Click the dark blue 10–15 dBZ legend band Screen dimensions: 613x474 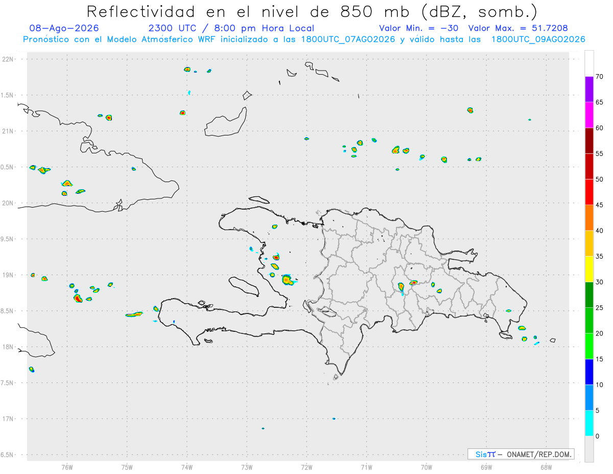[x=589, y=372]
